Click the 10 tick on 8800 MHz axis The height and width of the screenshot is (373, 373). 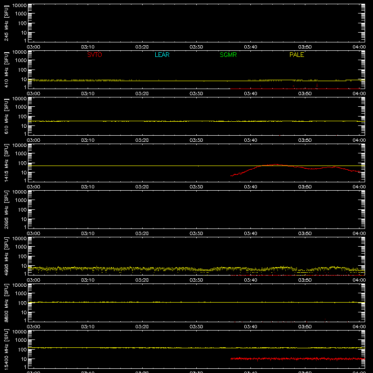click(24, 312)
